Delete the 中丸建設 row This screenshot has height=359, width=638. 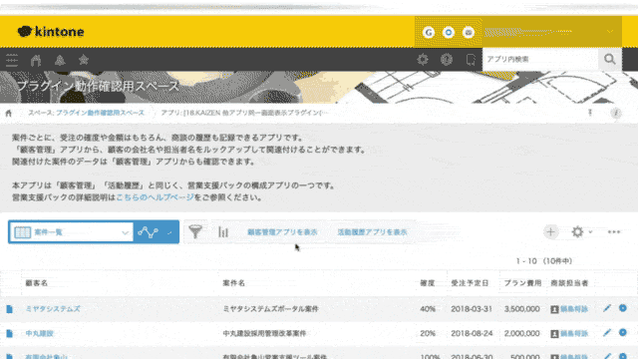pyautogui.click(x=622, y=332)
